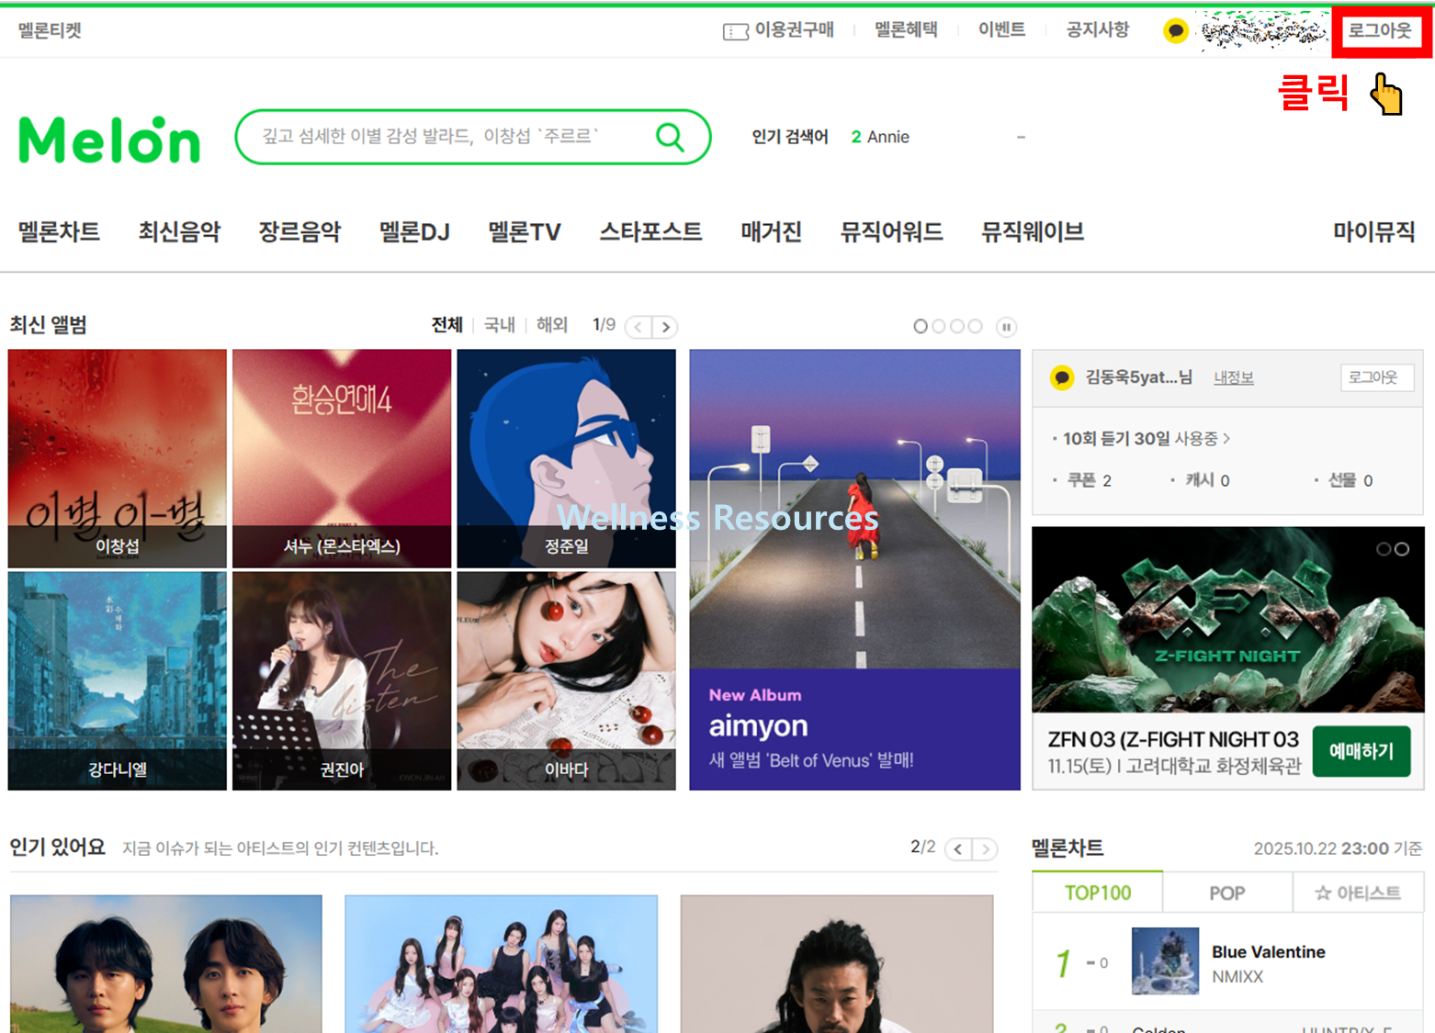This screenshot has height=1033, width=1435.
Task: Open 멜론티켓 link
Action: 50,31
